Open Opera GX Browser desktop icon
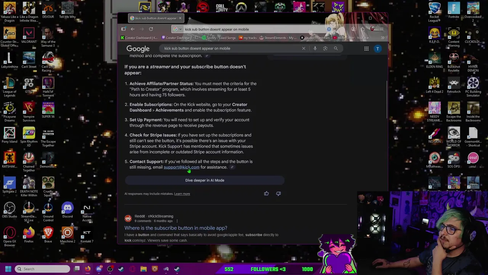The height and width of the screenshot is (275, 488). (10, 237)
